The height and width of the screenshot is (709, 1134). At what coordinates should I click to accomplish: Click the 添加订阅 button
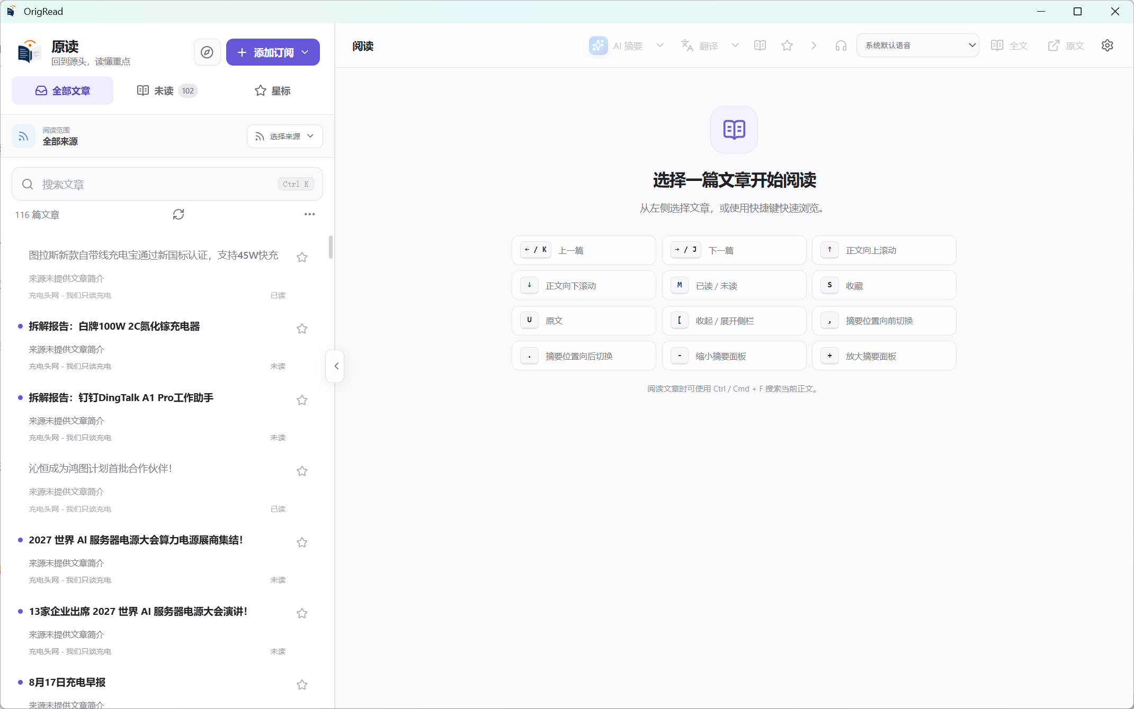point(273,52)
